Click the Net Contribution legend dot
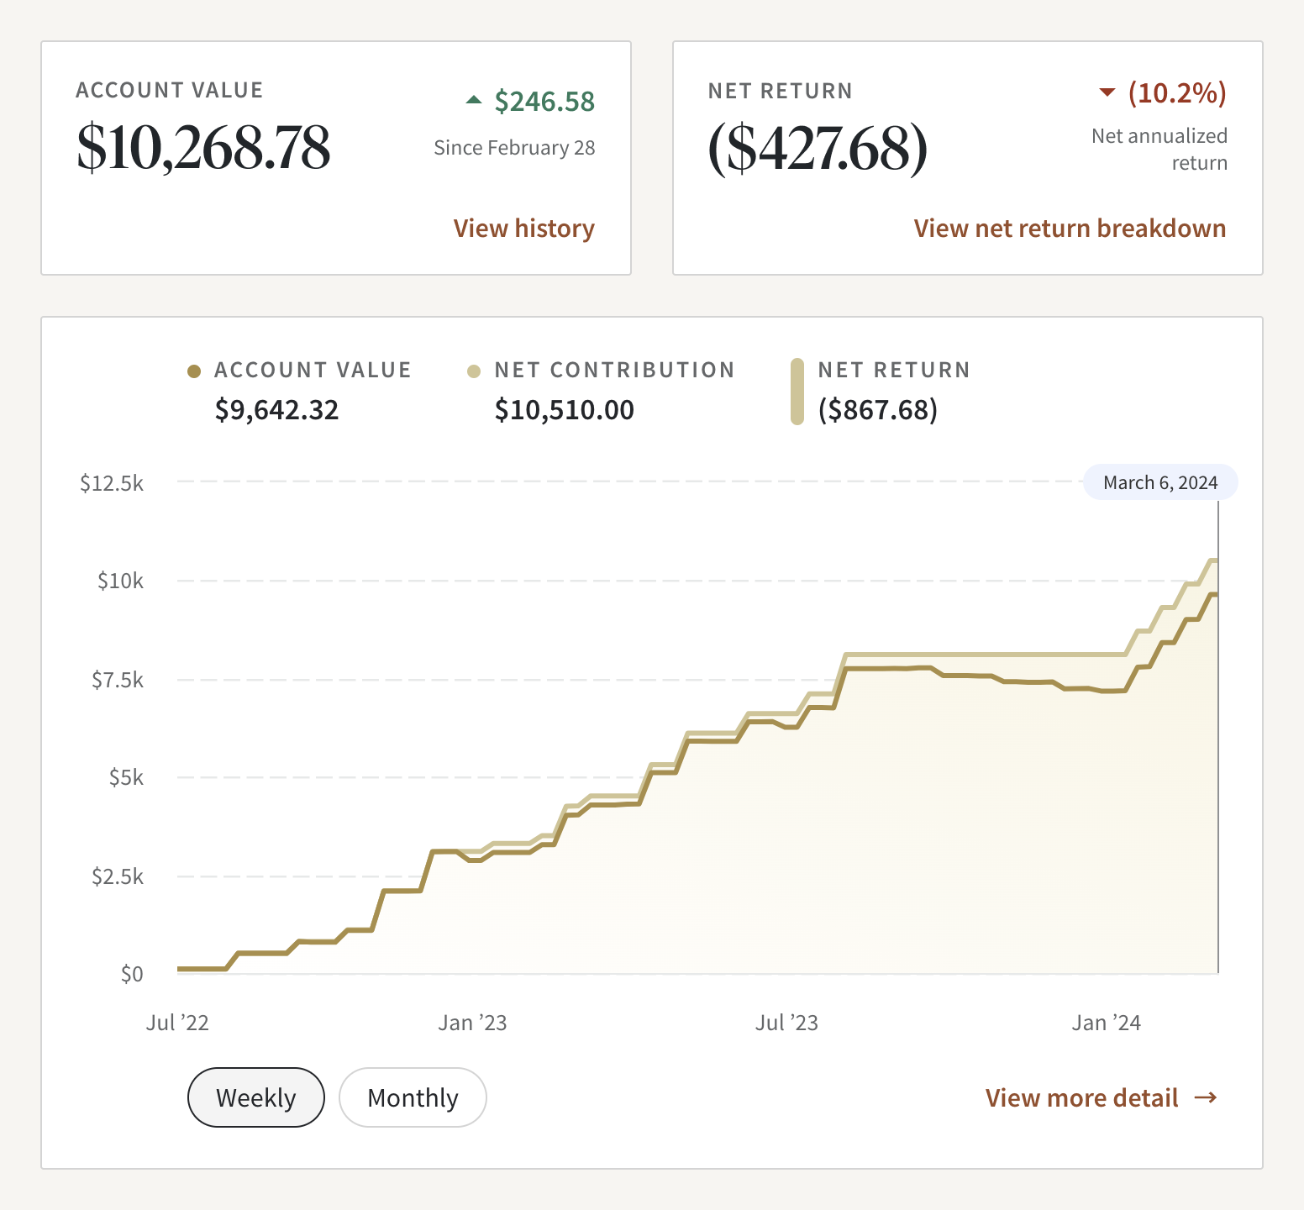 coord(474,371)
